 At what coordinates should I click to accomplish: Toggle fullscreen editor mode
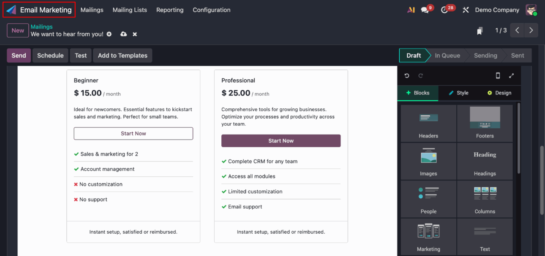pos(511,76)
